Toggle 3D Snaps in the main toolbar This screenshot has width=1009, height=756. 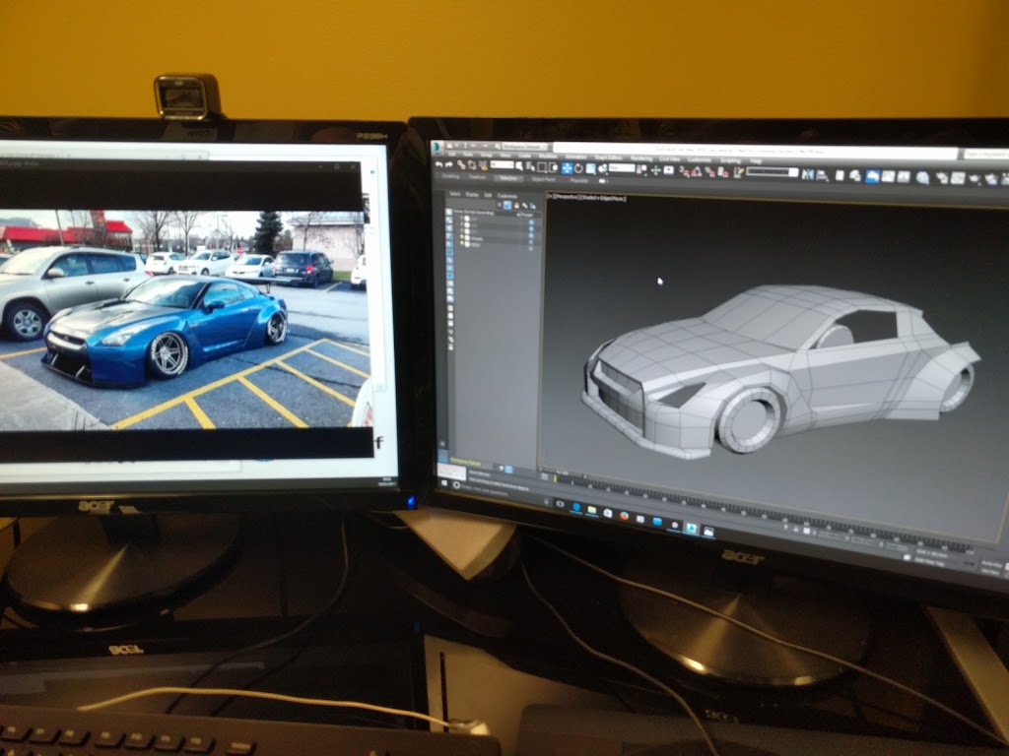[682, 170]
